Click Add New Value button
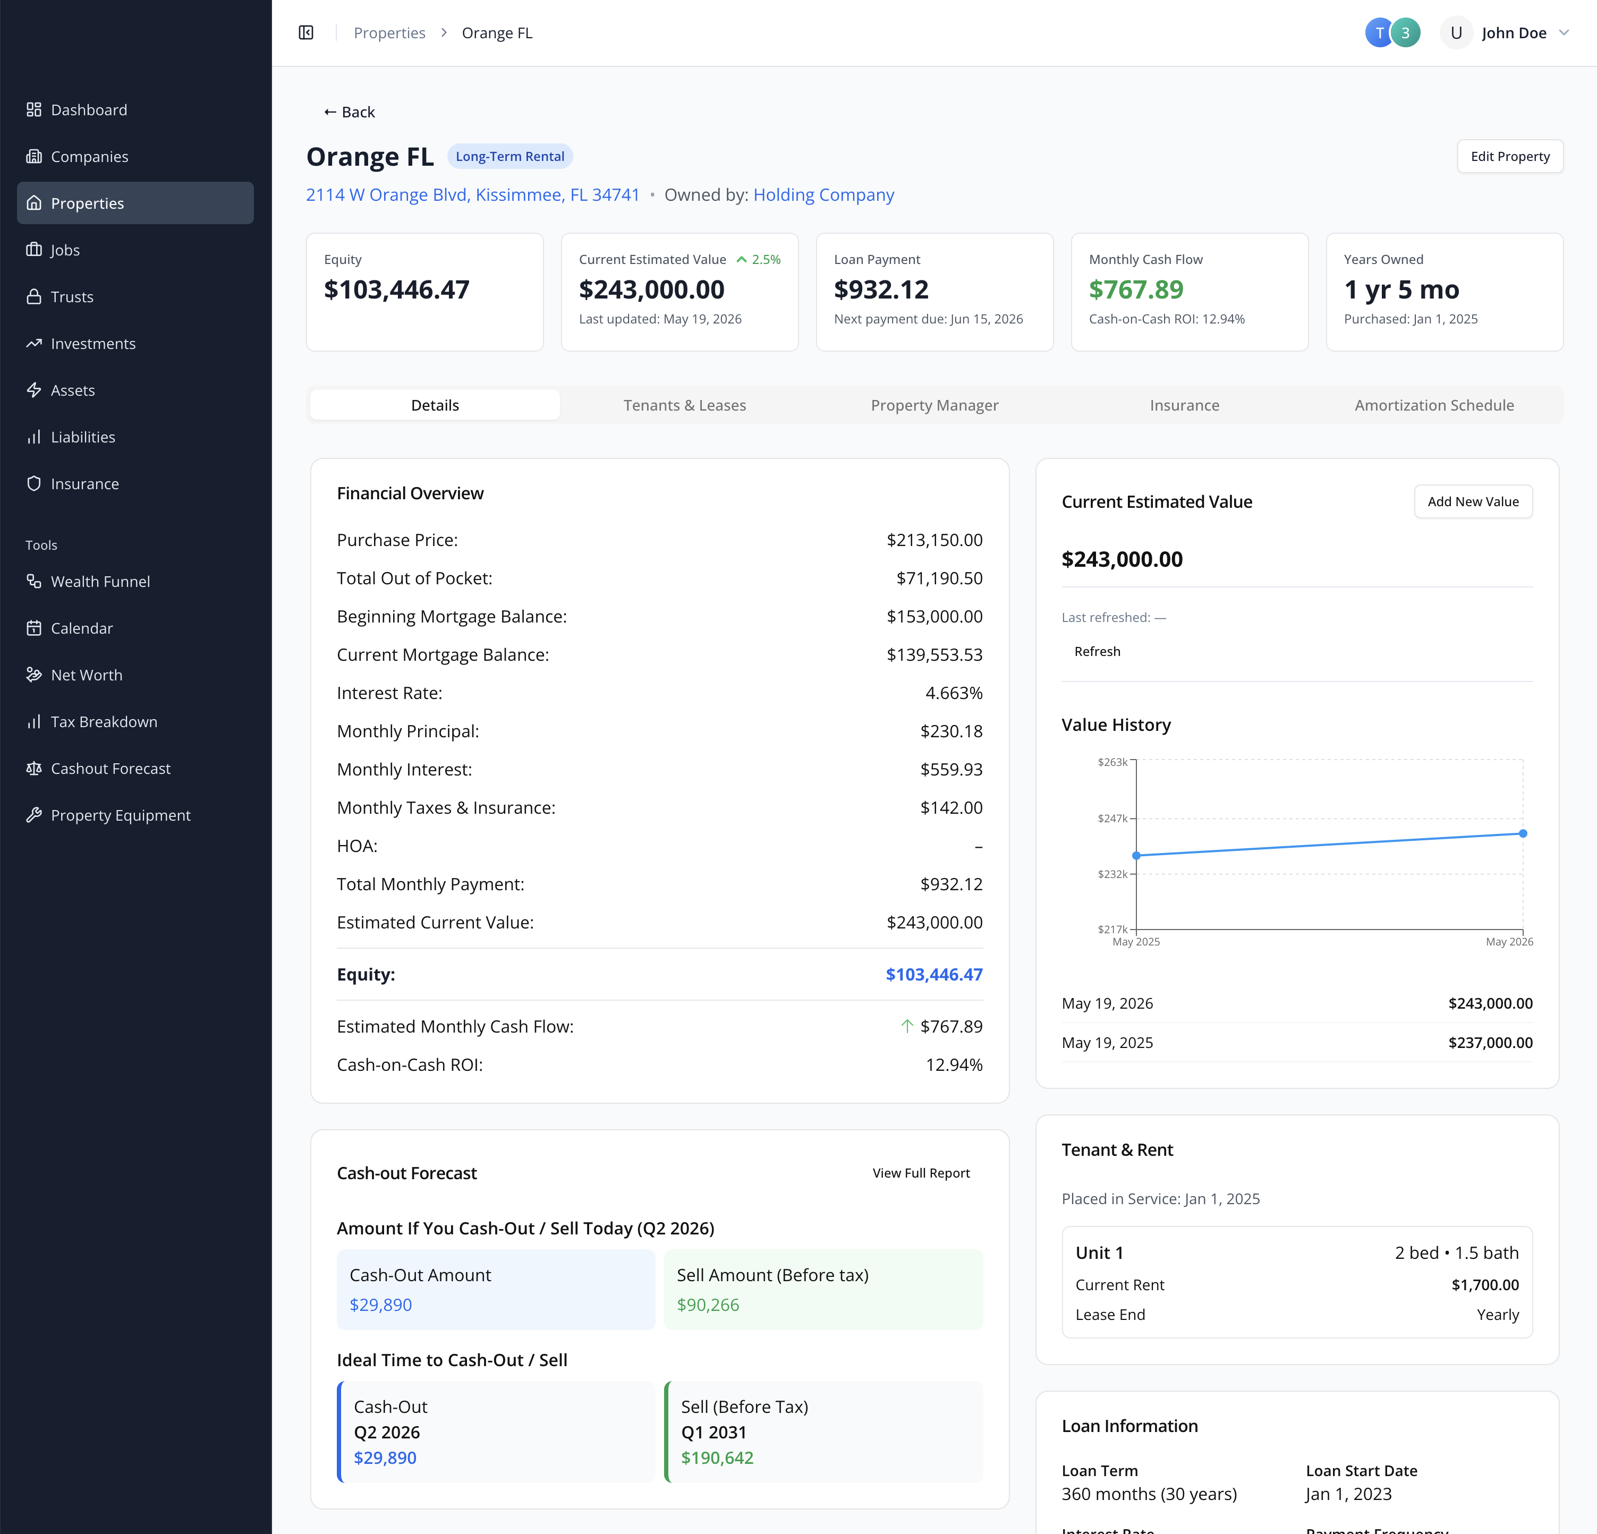 1472,502
